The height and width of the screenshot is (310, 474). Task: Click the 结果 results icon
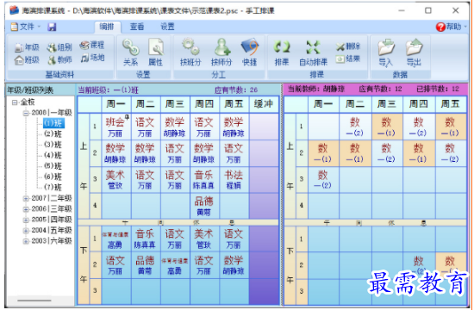pyautogui.click(x=348, y=59)
